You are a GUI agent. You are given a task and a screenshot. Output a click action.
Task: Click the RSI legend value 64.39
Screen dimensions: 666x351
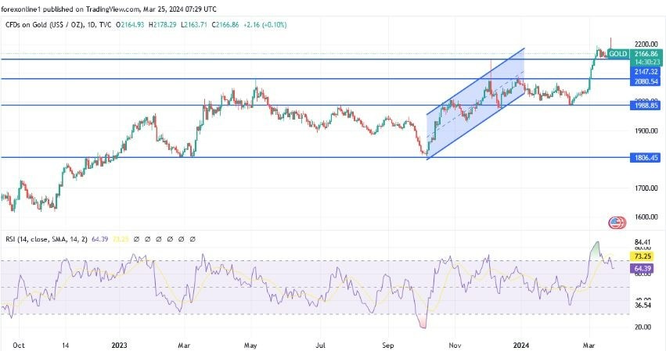(100, 239)
